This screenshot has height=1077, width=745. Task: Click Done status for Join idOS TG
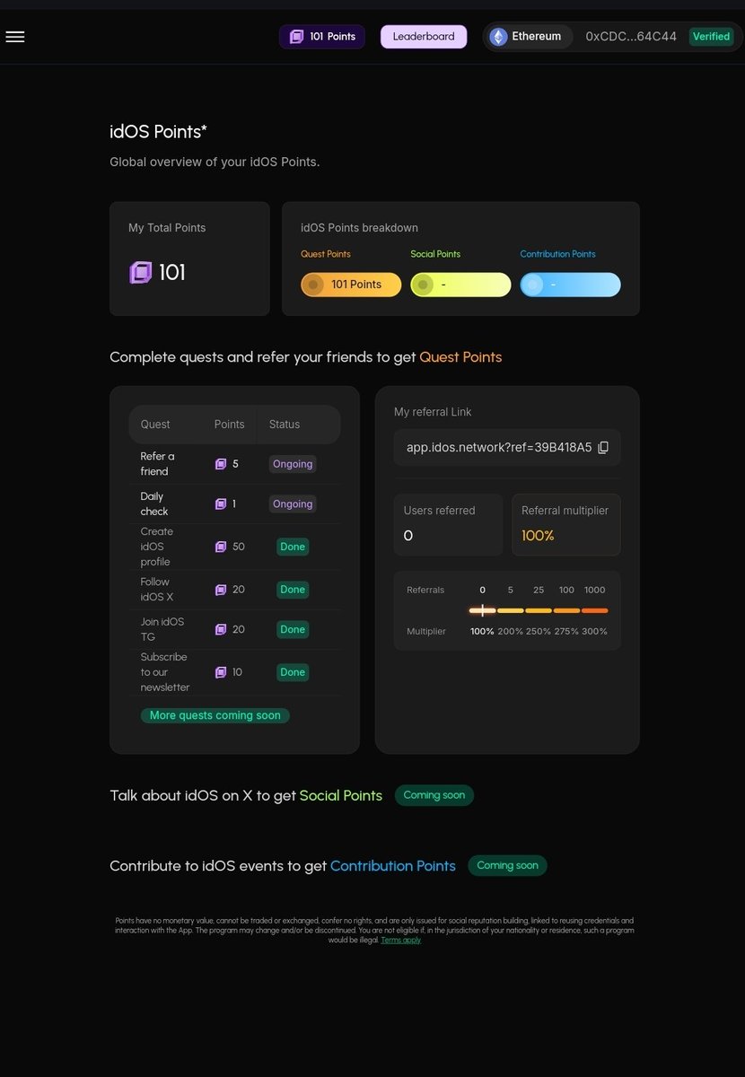[x=293, y=629]
